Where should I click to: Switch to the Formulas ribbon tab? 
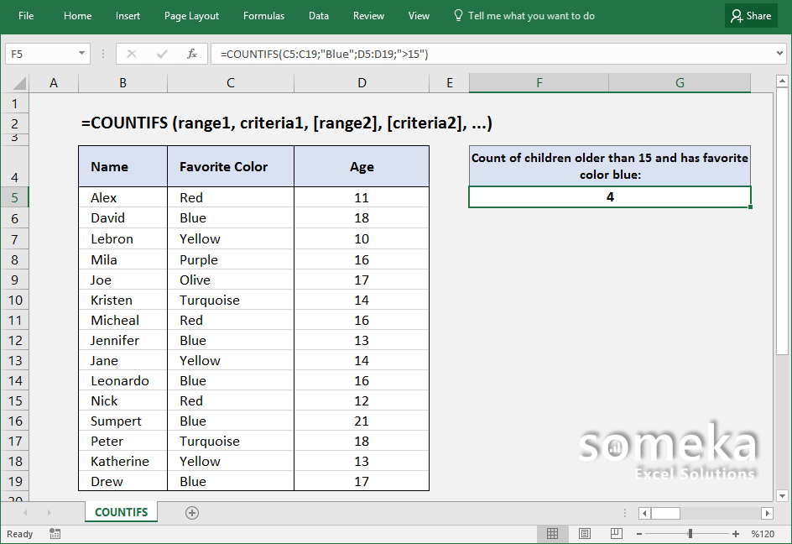pyautogui.click(x=263, y=15)
